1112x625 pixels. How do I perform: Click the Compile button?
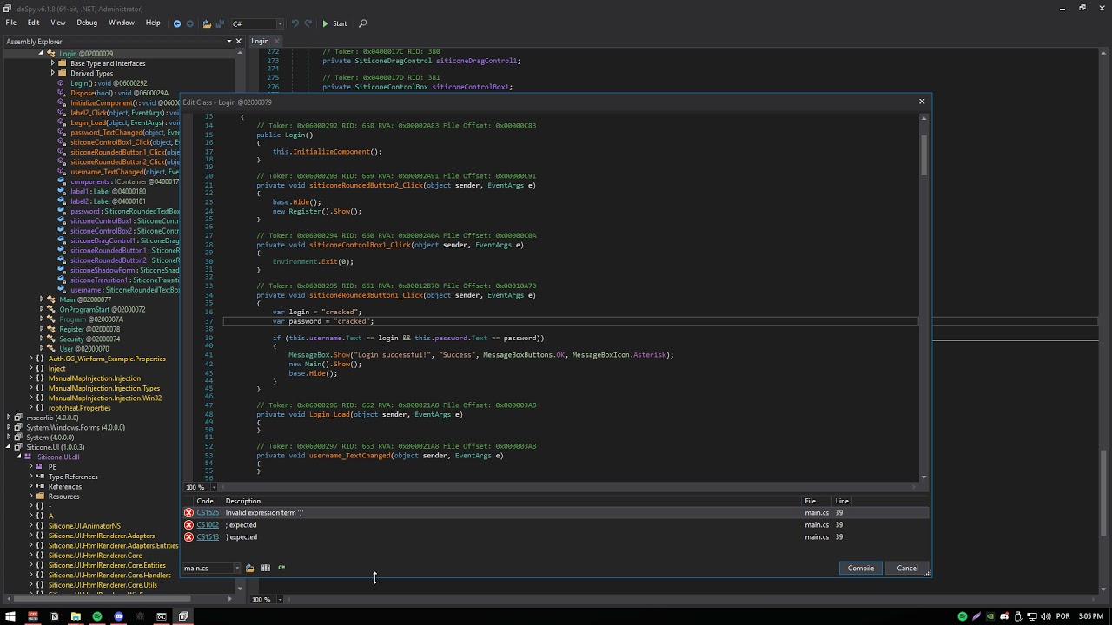tap(861, 568)
